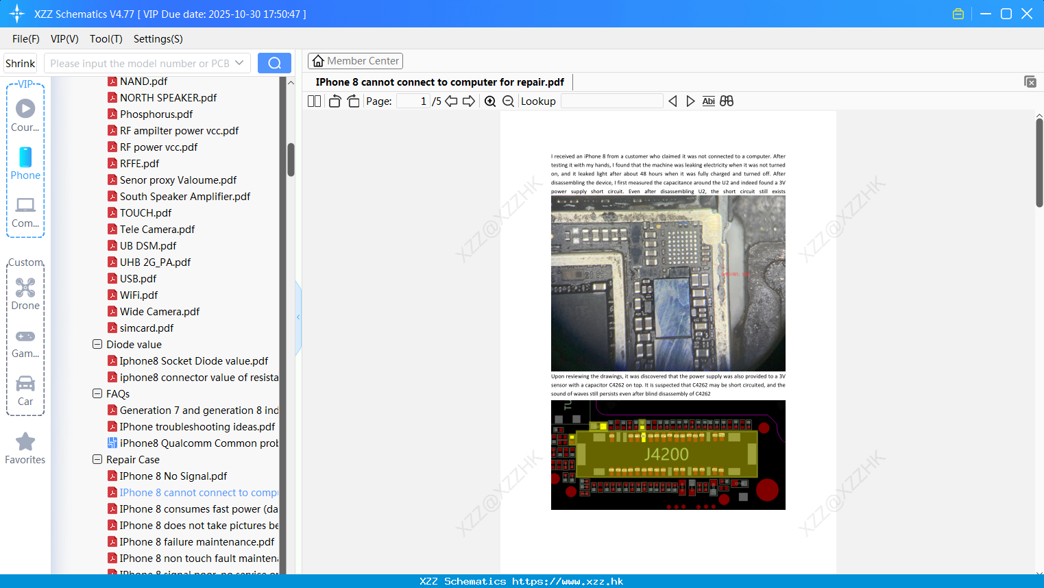Rotate page counterclockwise
This screenshot has width=1044, height=588.
pyautogui.click(x=335, y=101)
